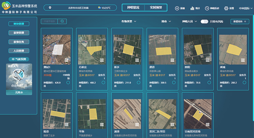
Task: Select the radio circle on 石家庄 card
Action: [x=103, y=83]
